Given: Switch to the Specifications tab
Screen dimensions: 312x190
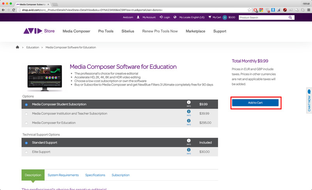Looking at the screenshot, I should click(x=95, y=175).
